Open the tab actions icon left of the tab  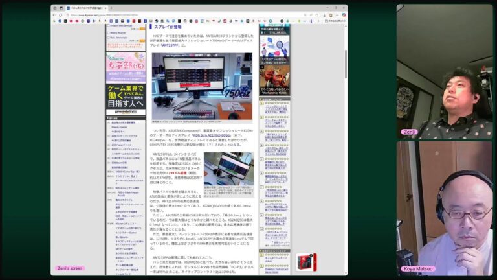[x=61, y=8]
